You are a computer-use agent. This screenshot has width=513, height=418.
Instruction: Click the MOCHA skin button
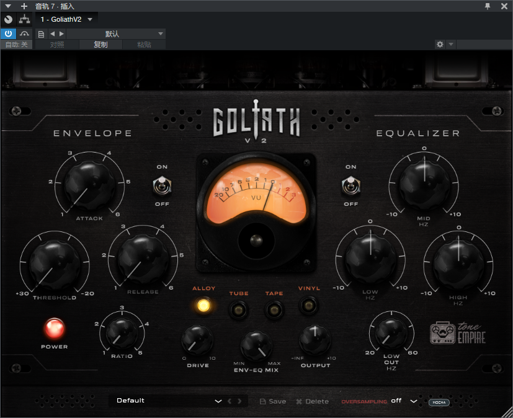click(439, 402)
